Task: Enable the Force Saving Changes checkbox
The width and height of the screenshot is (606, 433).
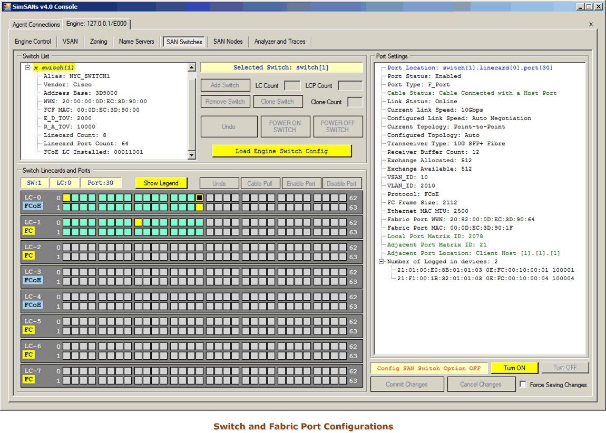Action: tap(523, 385)
